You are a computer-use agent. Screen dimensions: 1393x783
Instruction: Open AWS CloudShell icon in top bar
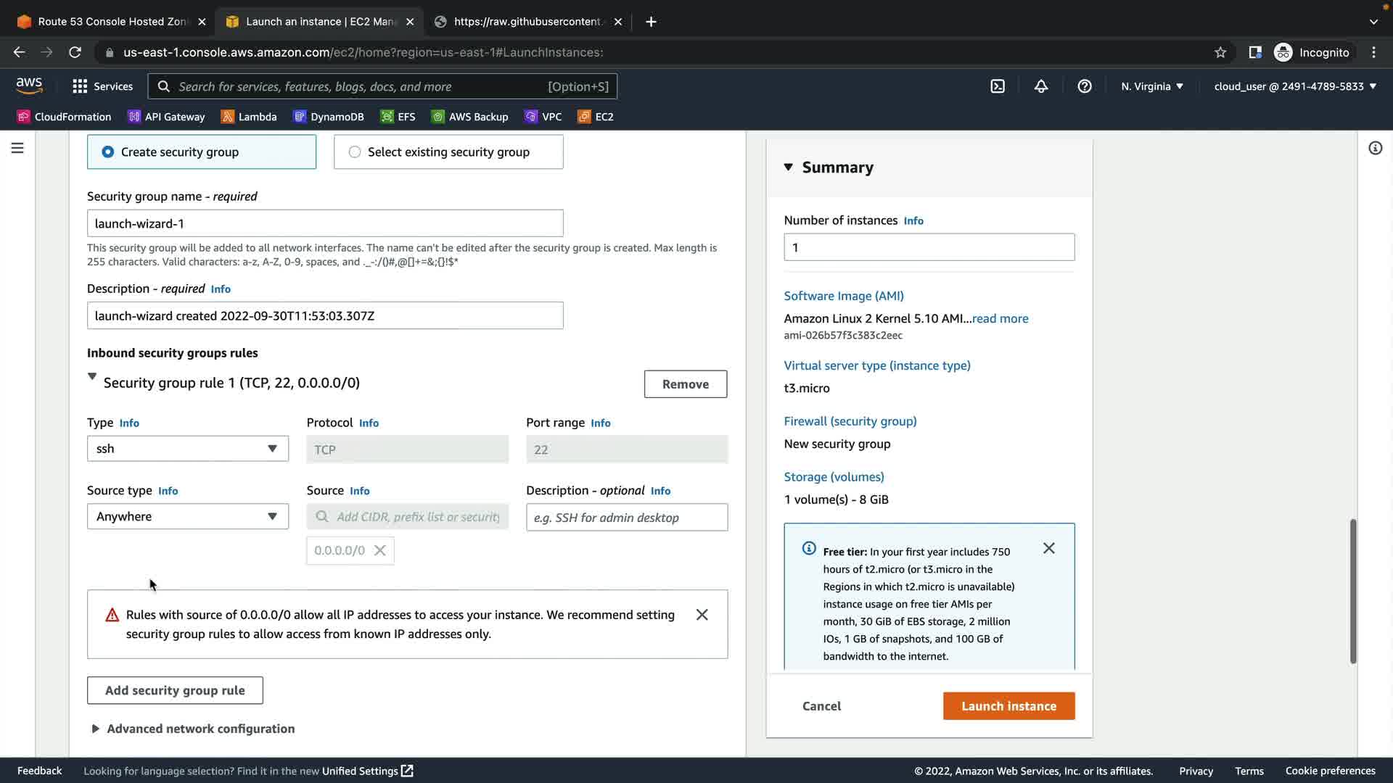pyautogui.click(x=998, y=86)
